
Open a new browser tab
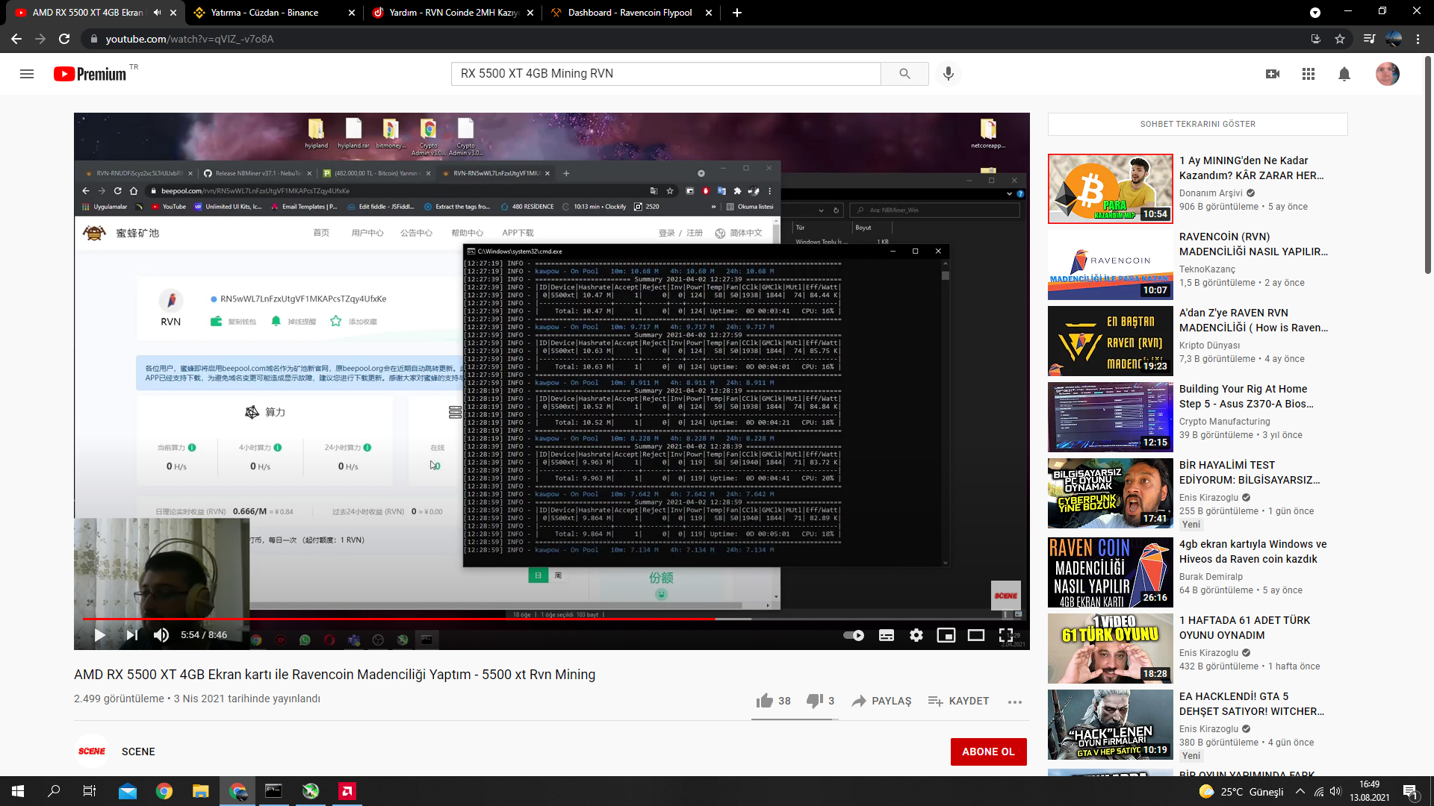(736, 13)
